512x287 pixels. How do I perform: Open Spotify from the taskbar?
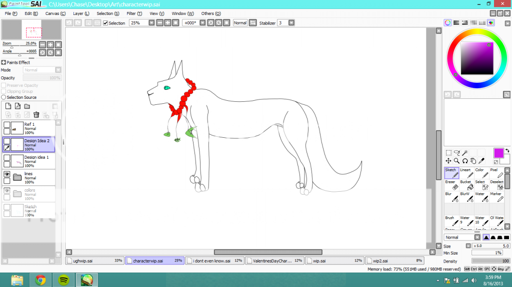tap(63, 280)
